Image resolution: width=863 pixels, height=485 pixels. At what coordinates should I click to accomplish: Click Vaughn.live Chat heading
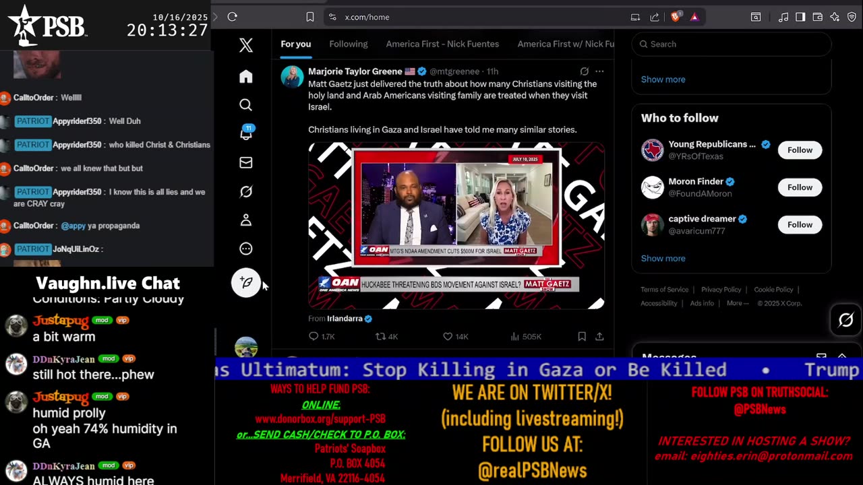tap(108, 283)
